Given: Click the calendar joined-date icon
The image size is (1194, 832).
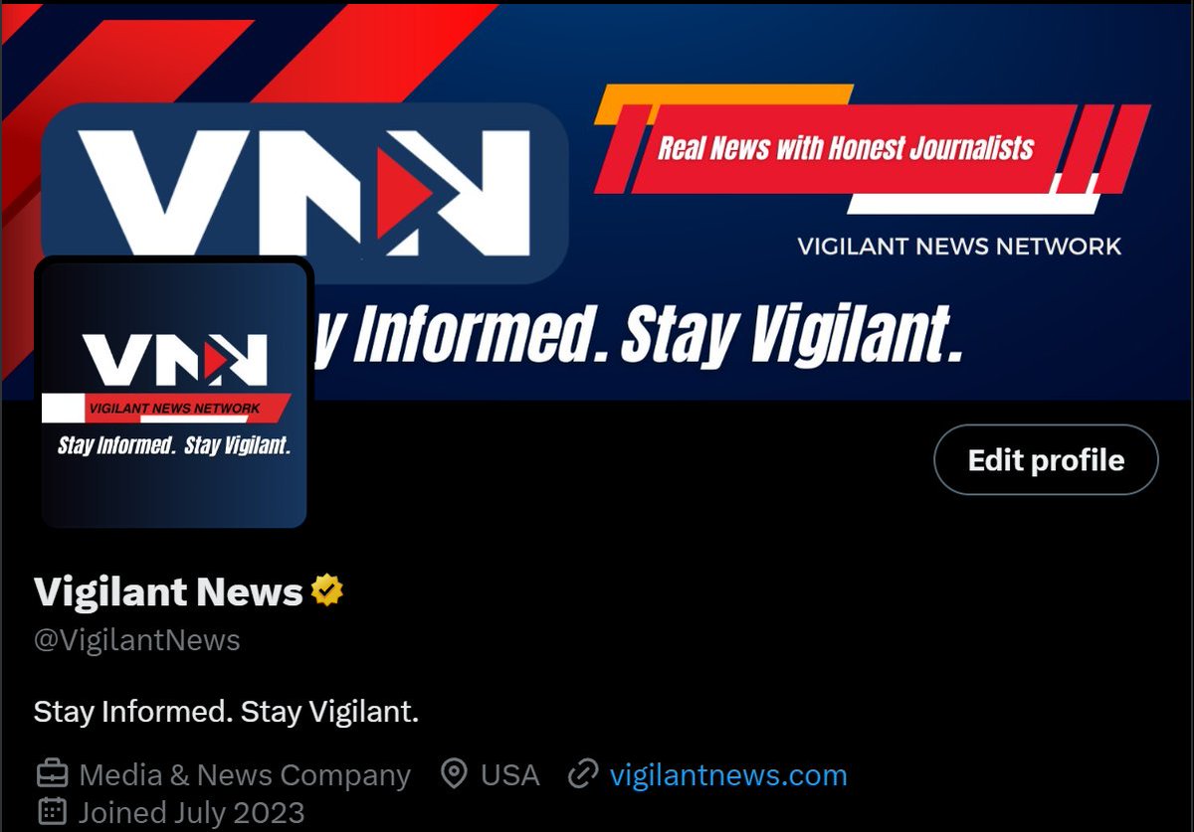Looking at the screenshot, I should (52, 811).
